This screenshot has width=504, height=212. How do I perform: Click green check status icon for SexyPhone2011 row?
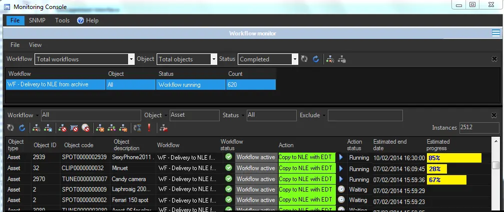pyautogui.click(x=228, y=157)
